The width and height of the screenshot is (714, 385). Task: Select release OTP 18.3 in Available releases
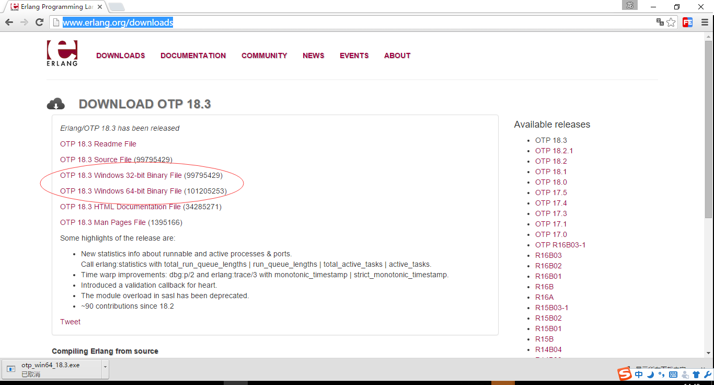[x=551, y=140]
